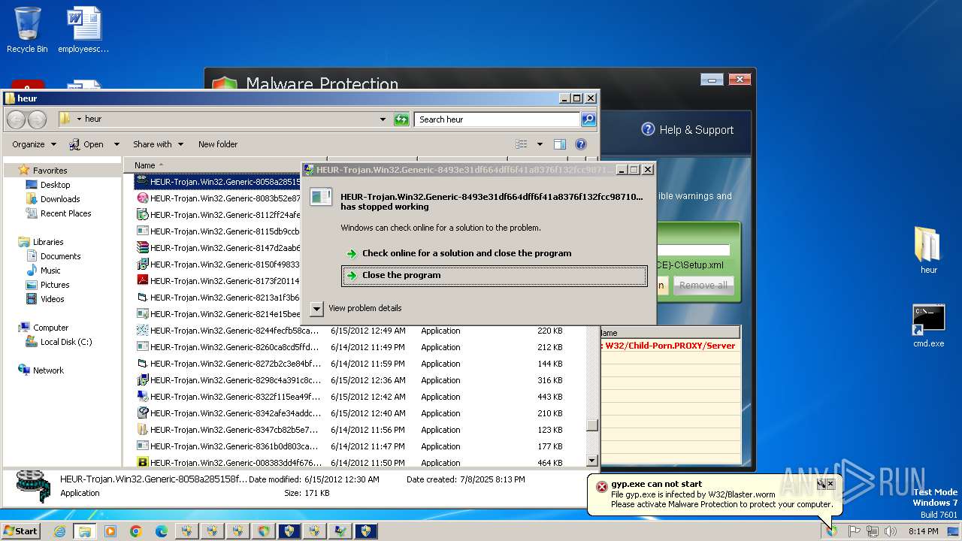Viewport: 962px width, 541px height.
Task: Open the employeesc Word document icon
Action: coord(83,30)
